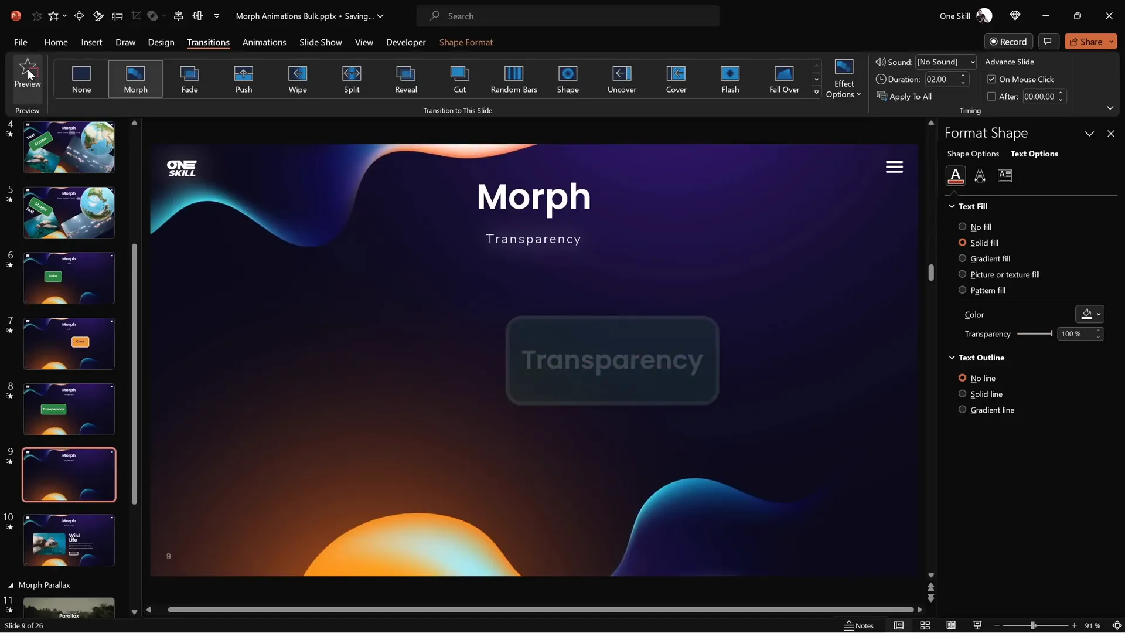The width and height of the screenshot is (1125, 633).
Task: Apply the Split transition
Action: [352, 79]
